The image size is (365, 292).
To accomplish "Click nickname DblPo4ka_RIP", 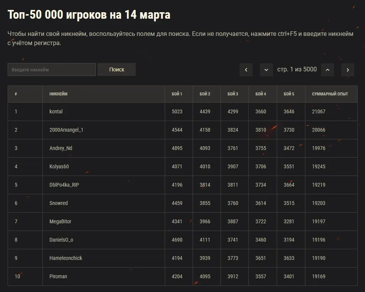I will (x=64, y=185).
